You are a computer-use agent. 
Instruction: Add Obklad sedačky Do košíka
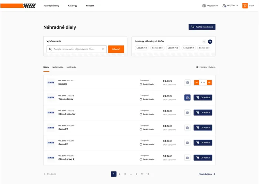click(203, 113)
